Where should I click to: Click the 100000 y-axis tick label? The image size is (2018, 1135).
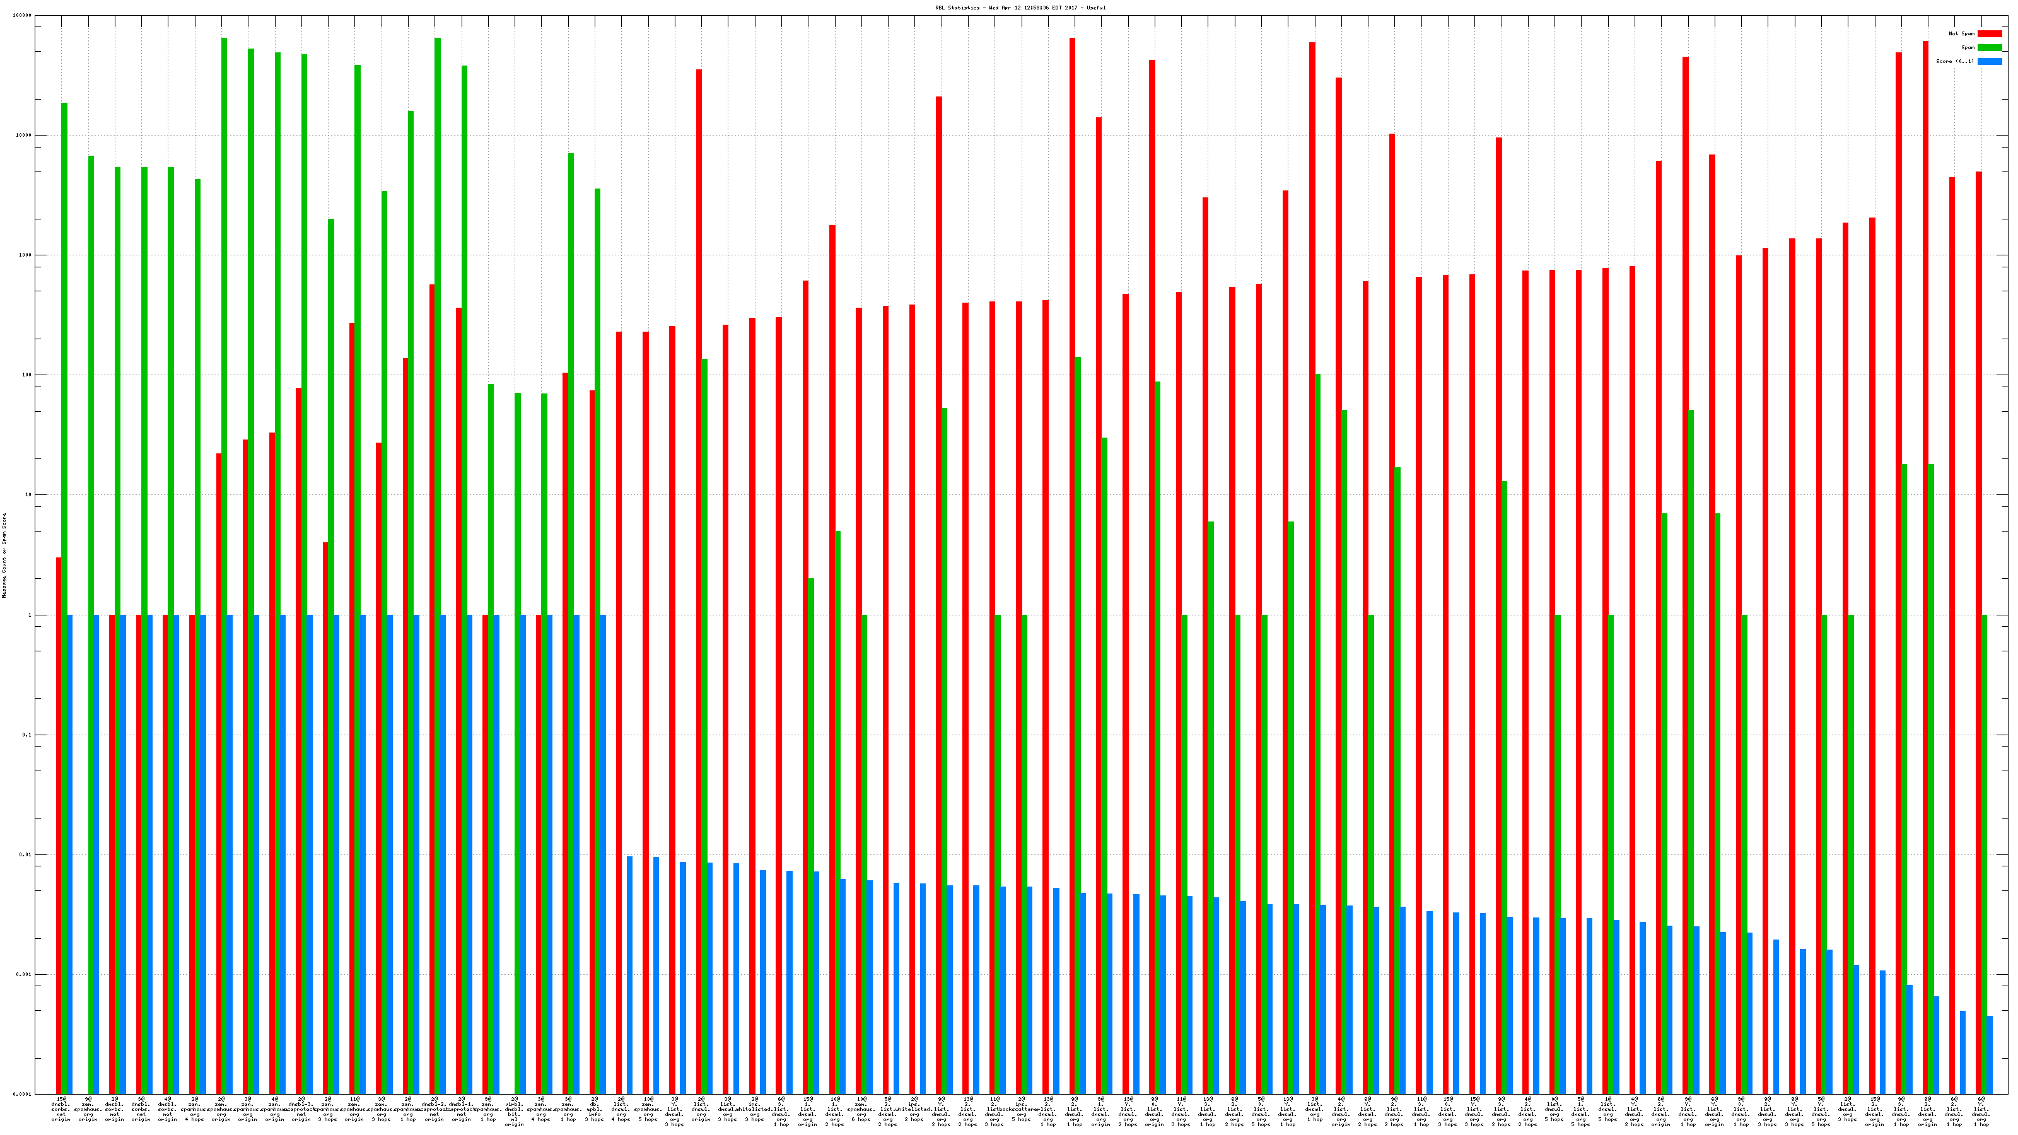click(23, 16)
